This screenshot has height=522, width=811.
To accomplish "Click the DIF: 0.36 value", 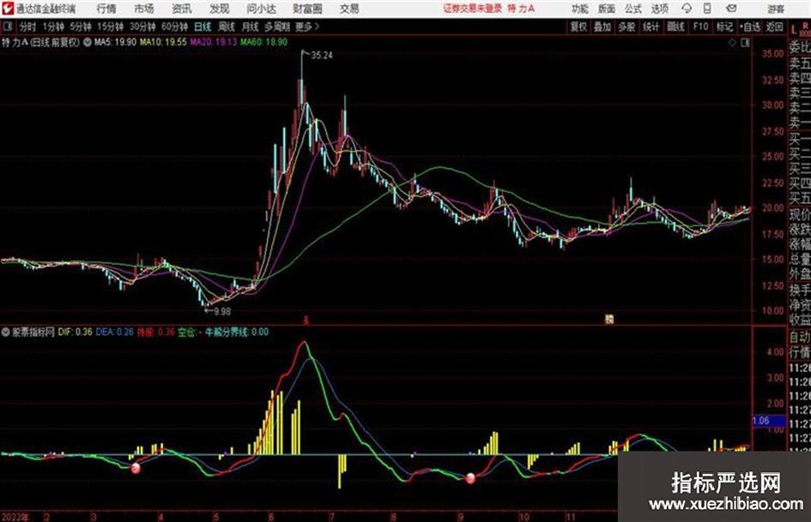I will pyautogui.click(x=75, y=332).
